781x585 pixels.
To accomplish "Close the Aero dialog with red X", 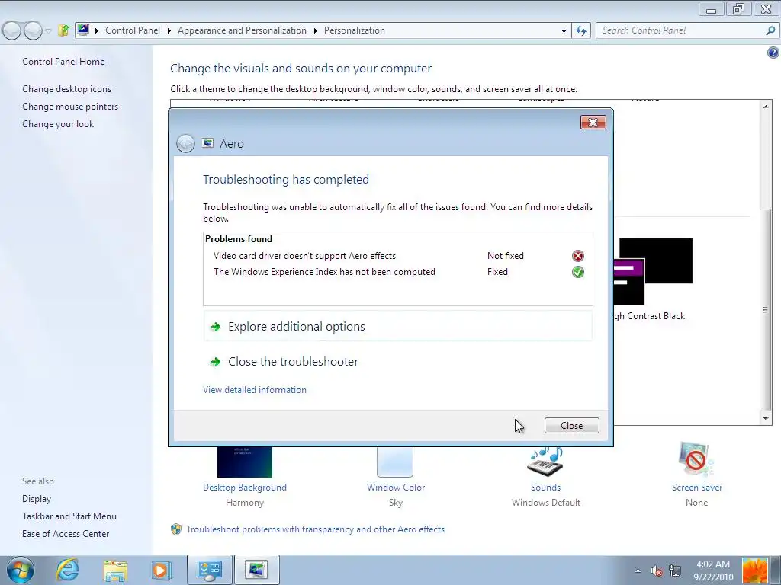I will (593, 123).
